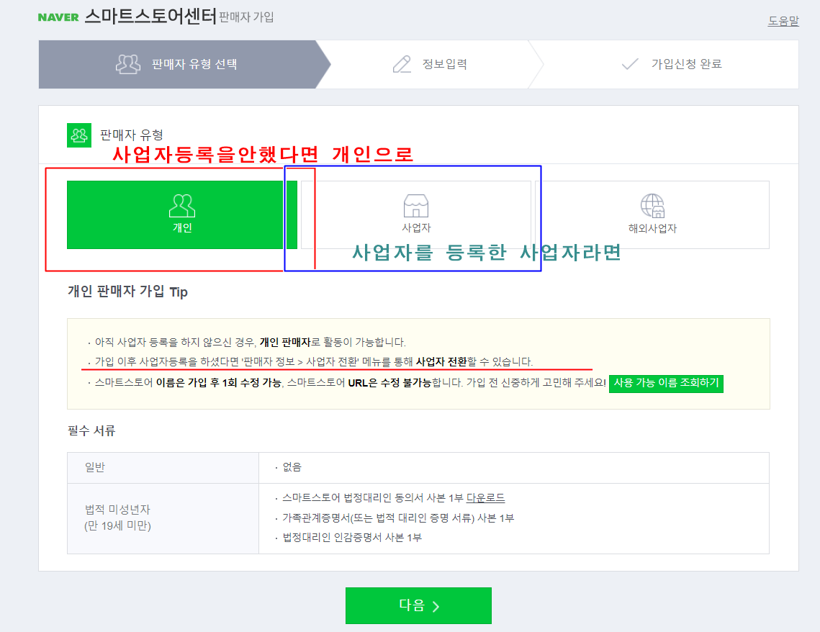Click the people icon in the 판매자 유형 선택 step
Screen dimensions: 820x632
click(x=127, y=64)
